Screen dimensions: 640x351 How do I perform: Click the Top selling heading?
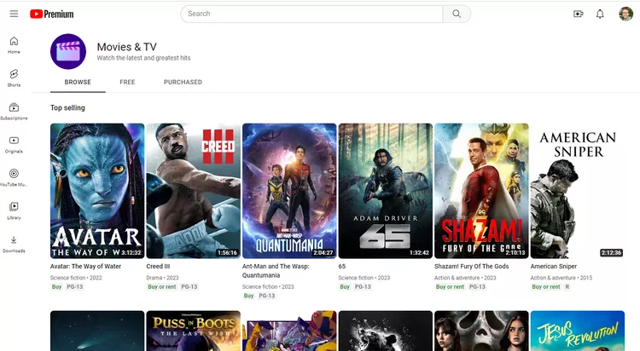point(67,108)
